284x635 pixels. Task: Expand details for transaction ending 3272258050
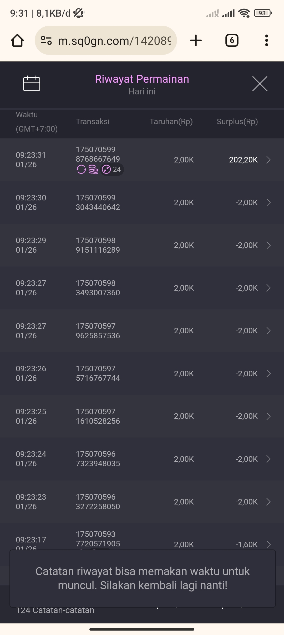268,502
